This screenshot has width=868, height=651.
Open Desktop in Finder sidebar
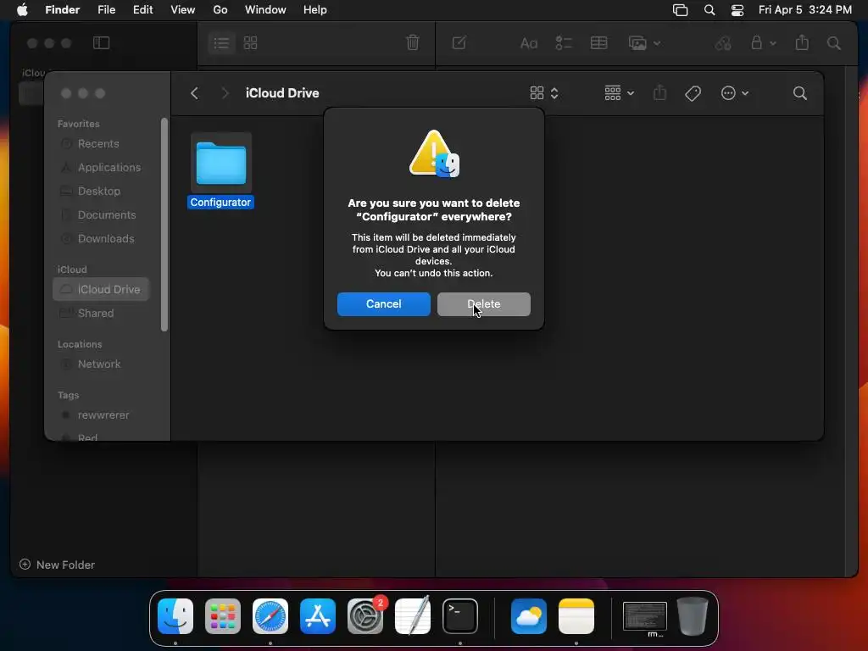98,192
